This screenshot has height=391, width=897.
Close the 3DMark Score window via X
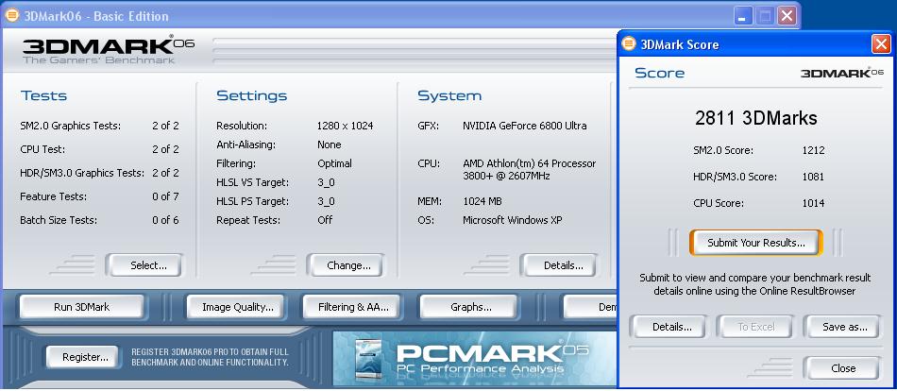[x=881, y=44]
